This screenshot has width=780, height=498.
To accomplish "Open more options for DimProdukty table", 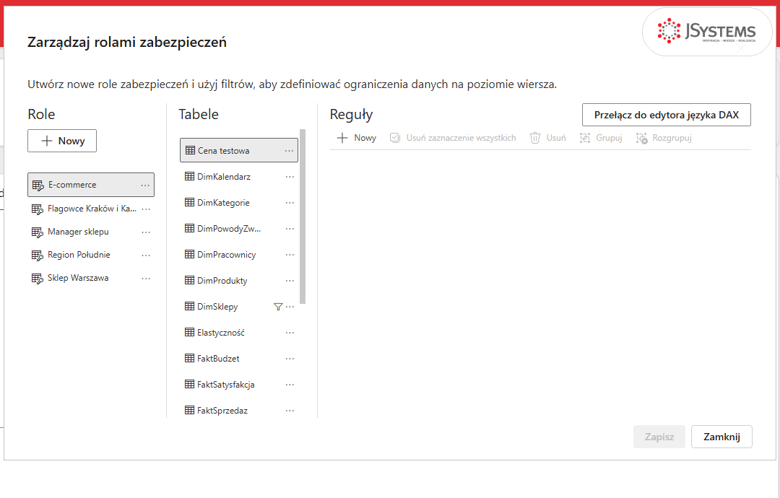I will tap(290, 281).
